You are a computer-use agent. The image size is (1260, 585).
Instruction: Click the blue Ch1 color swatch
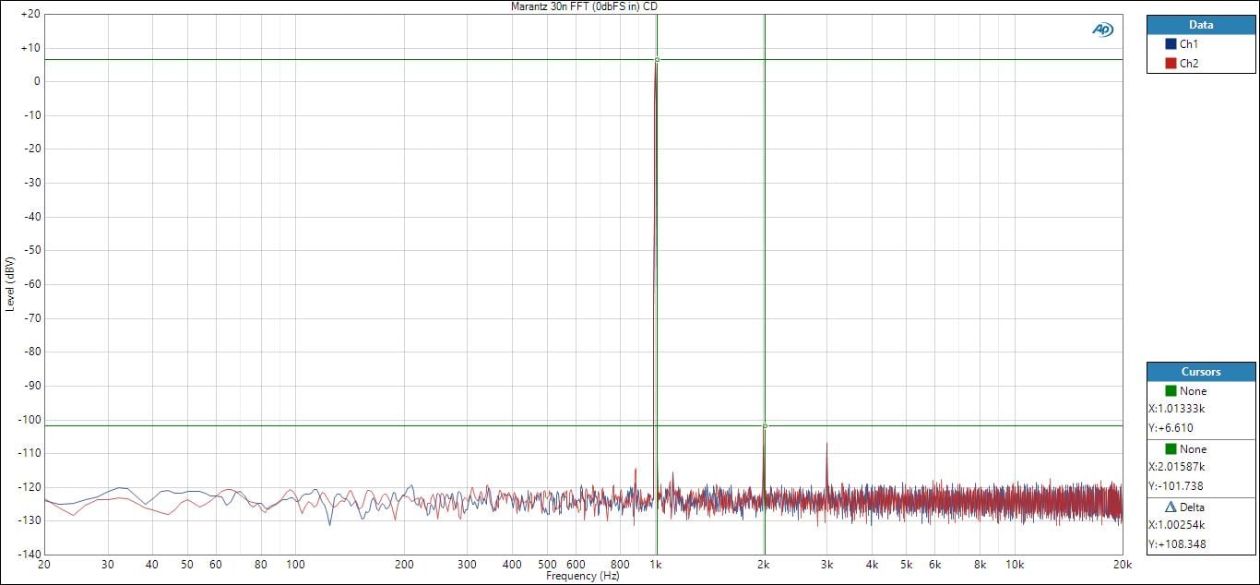(1171, 44)
